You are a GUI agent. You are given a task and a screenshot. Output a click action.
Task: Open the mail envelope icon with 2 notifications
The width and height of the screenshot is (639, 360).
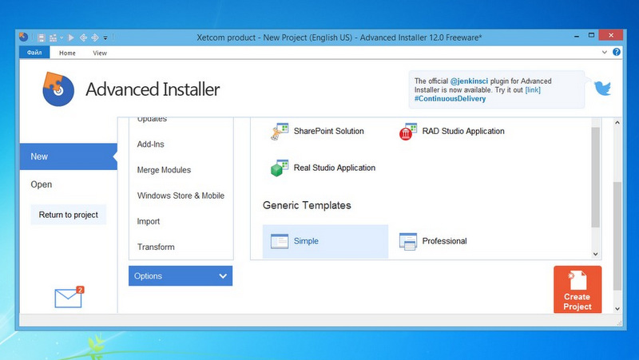pos(69,297)
